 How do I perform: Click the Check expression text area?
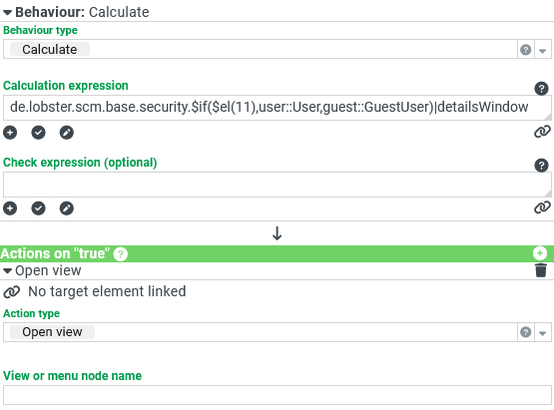(277, 185)
